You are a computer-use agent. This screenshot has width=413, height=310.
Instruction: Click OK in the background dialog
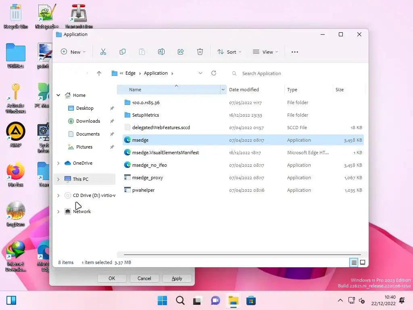coord(112,279)
